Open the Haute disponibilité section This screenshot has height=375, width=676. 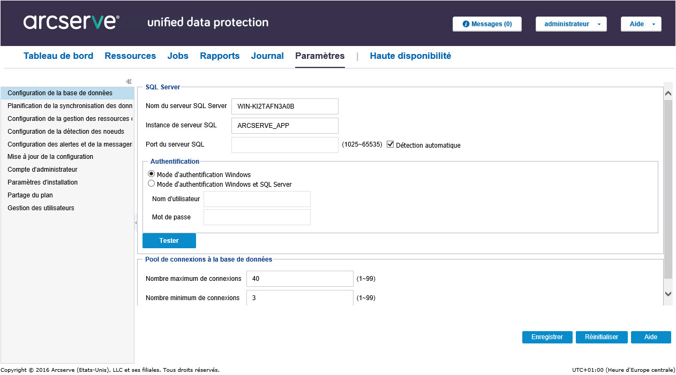coord(410,56)
